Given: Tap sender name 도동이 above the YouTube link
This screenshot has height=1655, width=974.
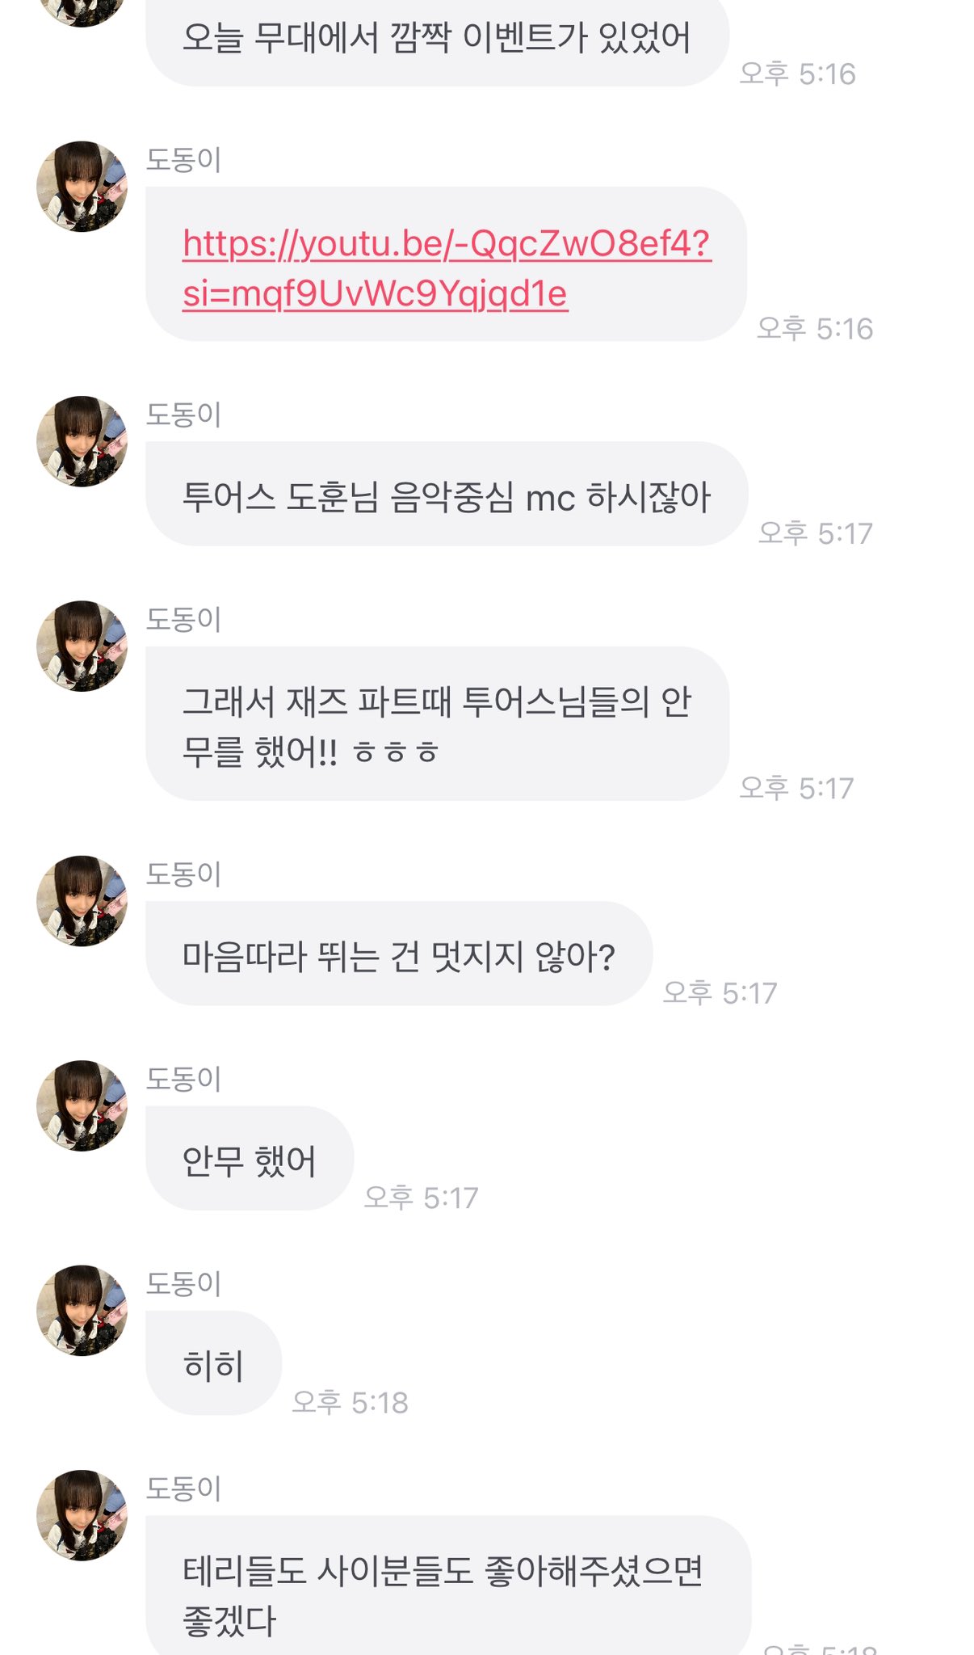Looking at the screenshot, I should [183, 160].
